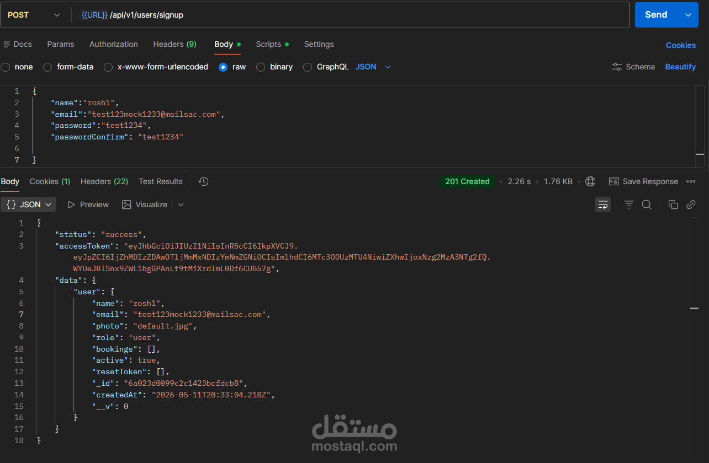Open the Cookies link
The width and height of the screenshot is (709, 463).
point(681,45)
